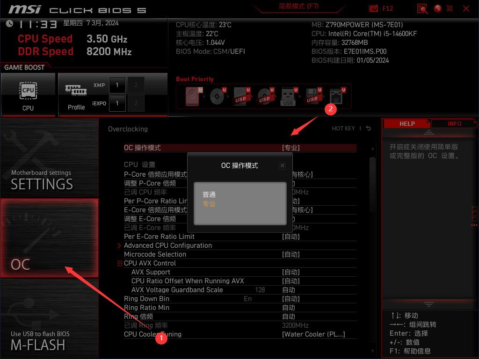The image size is (479, 359).
Task: Enable XMP profile 2
Action: pyautogui.click(x=136, y=85)
